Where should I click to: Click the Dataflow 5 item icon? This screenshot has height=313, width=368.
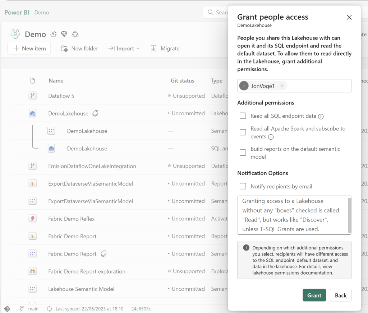pos(32,96)
